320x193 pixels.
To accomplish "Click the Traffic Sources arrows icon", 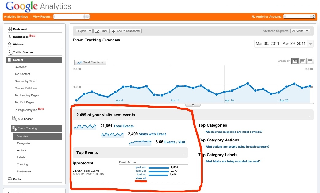I will pos(10,52).
